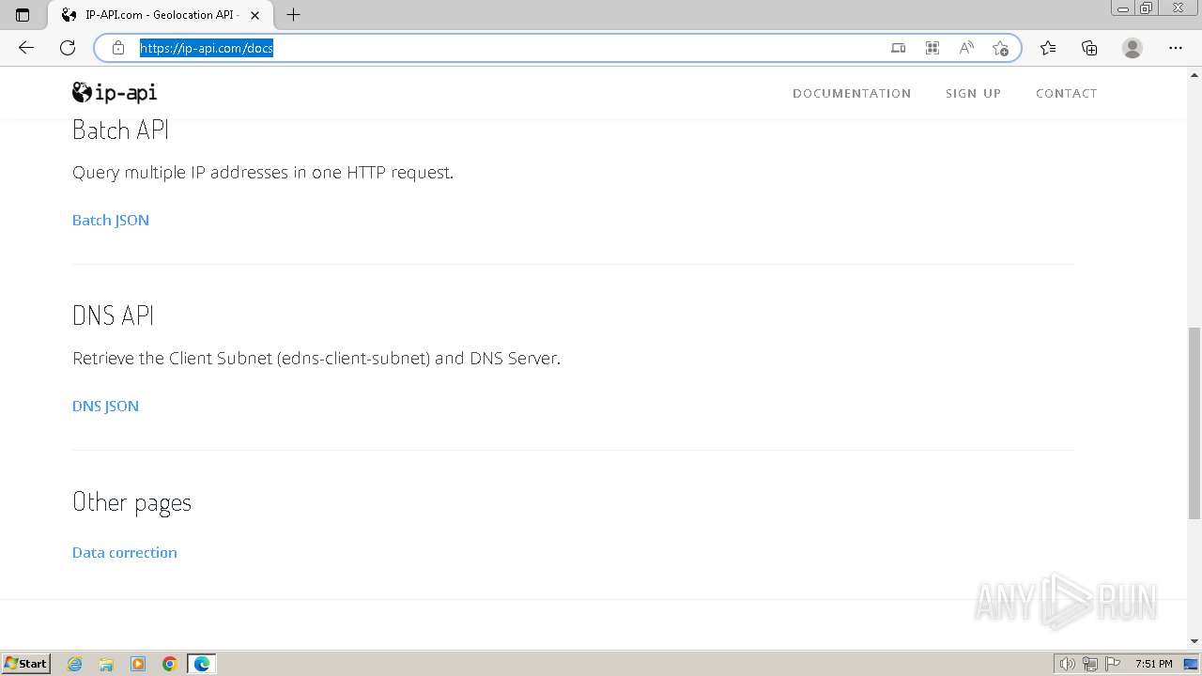Click the scrollbar down arrow
Image resolution: width=1202 pixels, height=676 pixels.
(x=1194, y=641)
